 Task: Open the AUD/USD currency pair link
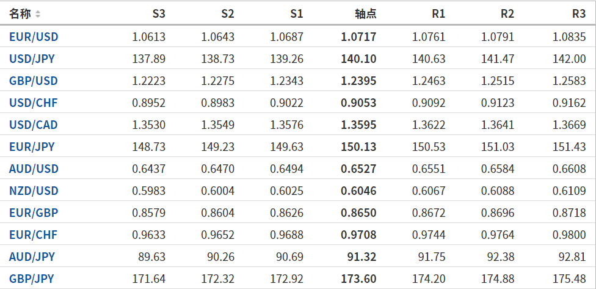point(34,169)
